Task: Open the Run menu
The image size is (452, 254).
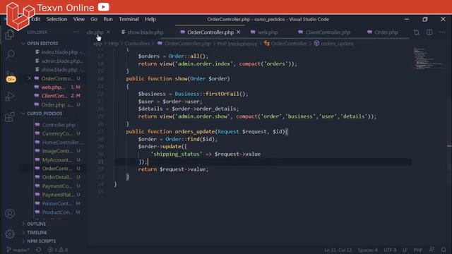Action: coord(108,19)
